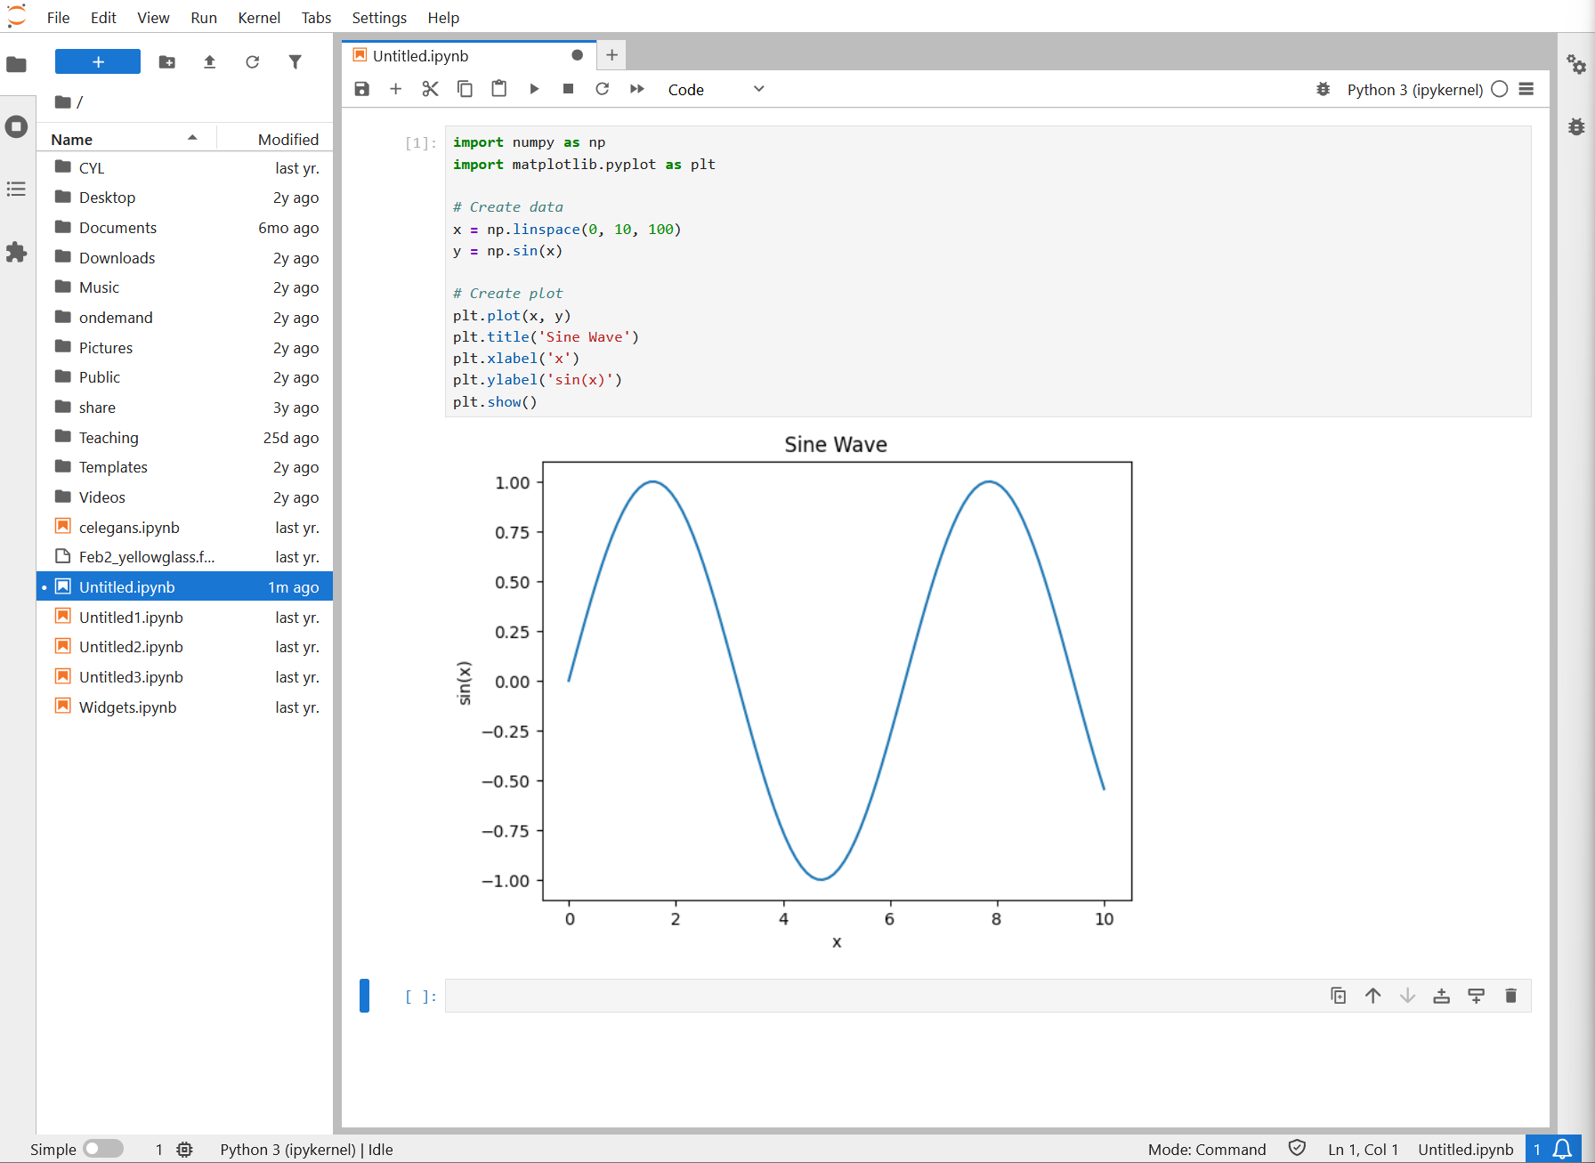Screen dimensions: 1595x1163
Task: Open the View menu
Action: (153, 18)
